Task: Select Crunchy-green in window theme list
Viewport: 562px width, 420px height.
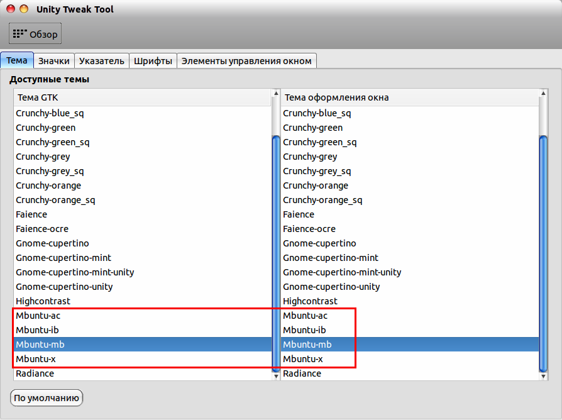Action: coord(410,128)
